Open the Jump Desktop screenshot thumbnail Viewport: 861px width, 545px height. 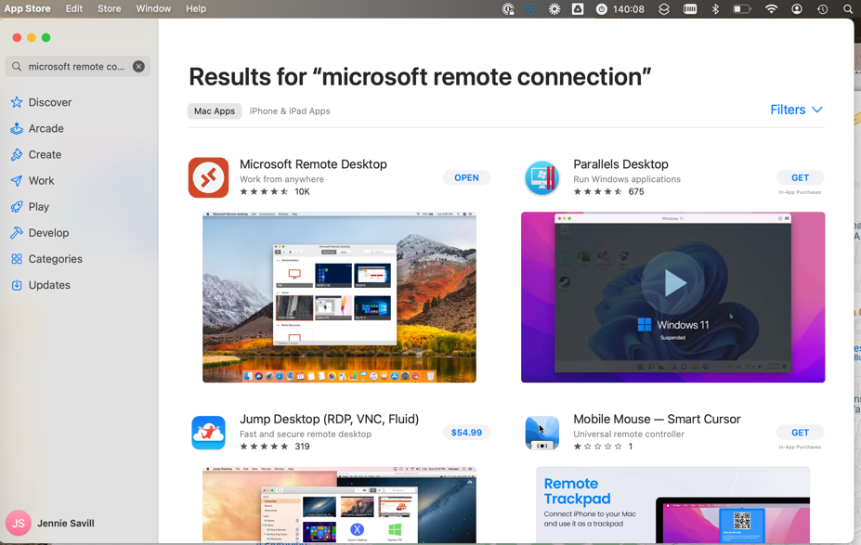click(x=339, y=505)
